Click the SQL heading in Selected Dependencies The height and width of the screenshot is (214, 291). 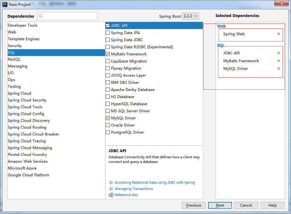click(x=221, y=45)
